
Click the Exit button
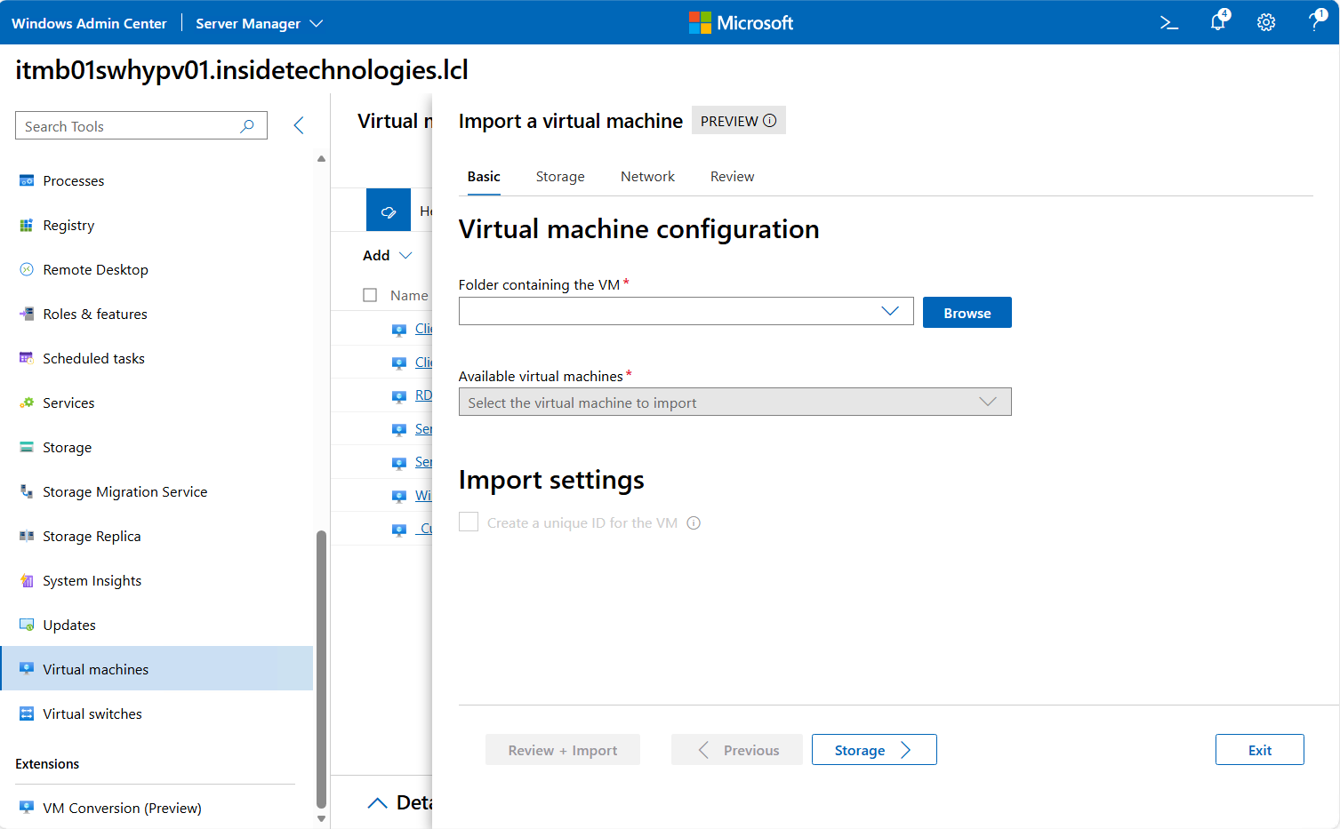point(1259,750)
